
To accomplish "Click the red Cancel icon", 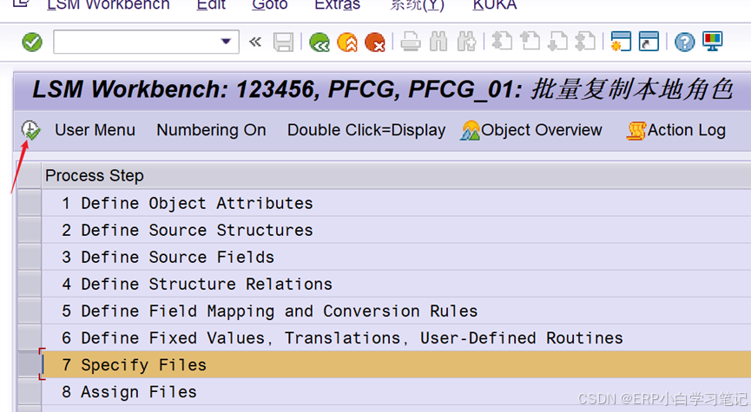I will [375, 43].
